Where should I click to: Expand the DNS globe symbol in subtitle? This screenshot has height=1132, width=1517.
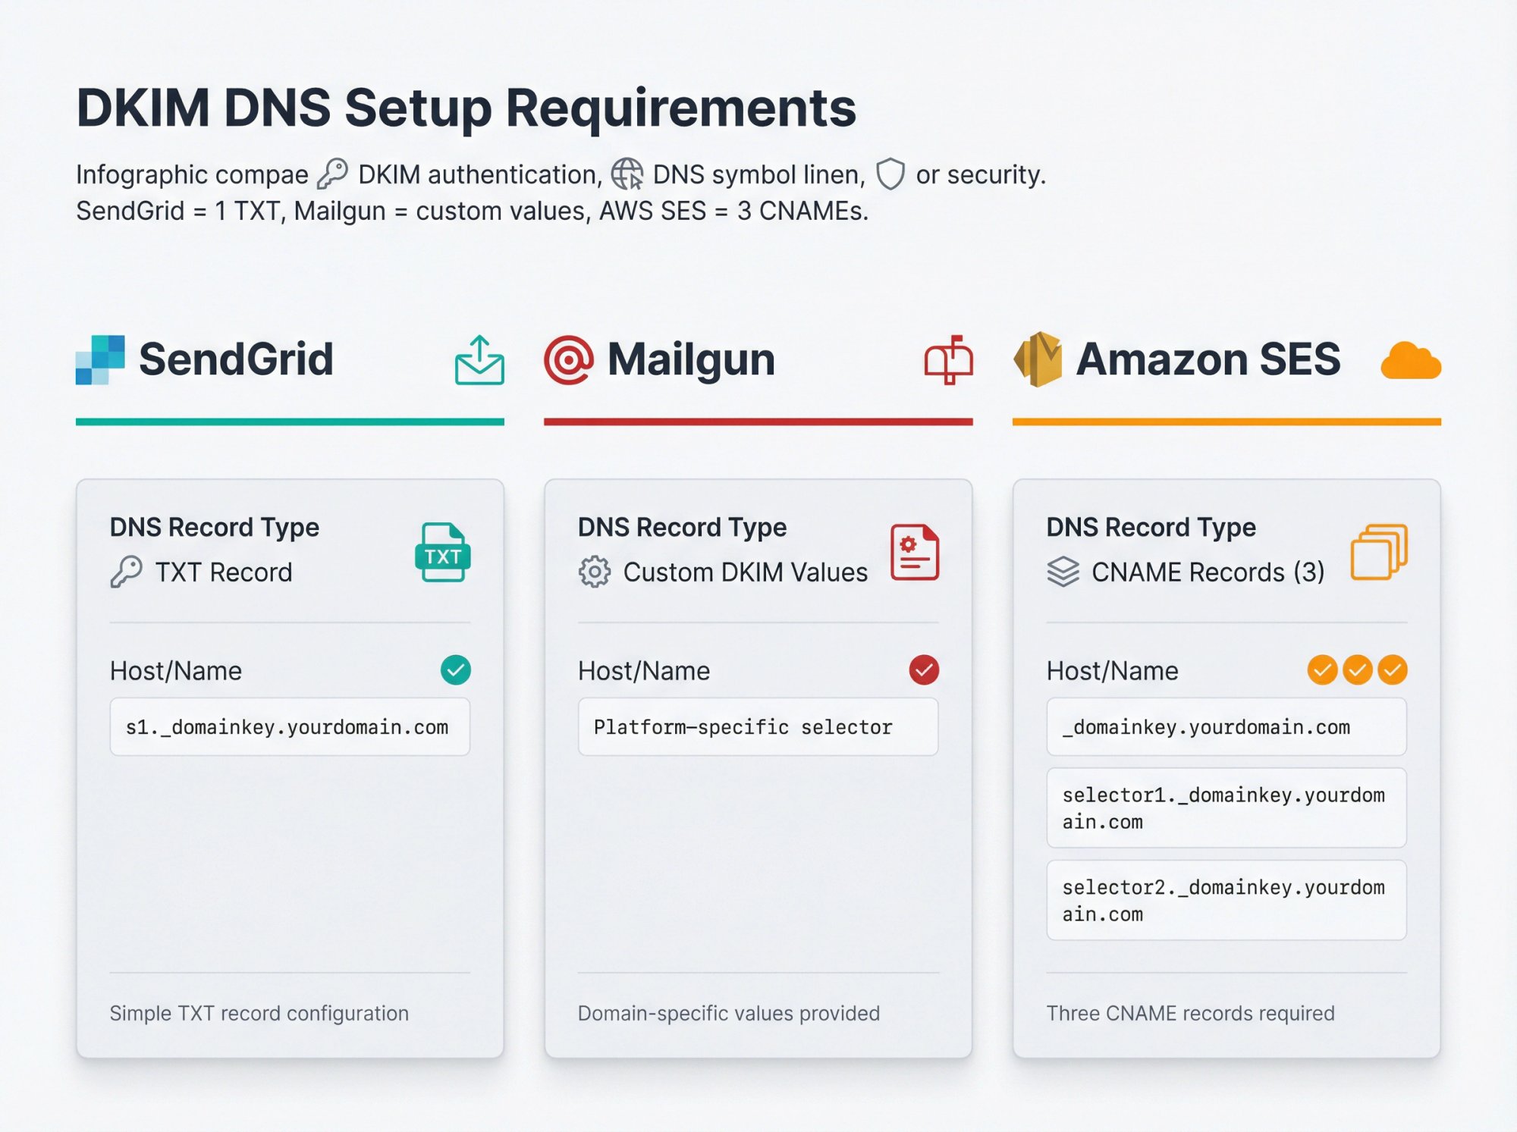pyautogui.click(x=627, y=173)
